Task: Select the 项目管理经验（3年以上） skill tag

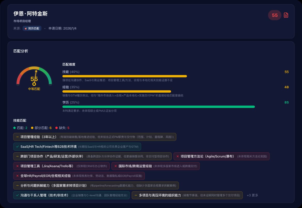Action: (95, 137)
